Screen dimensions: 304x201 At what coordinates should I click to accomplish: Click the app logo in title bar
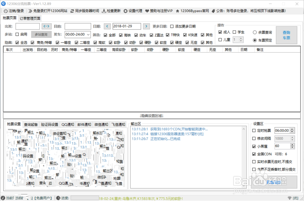(3, 4)
